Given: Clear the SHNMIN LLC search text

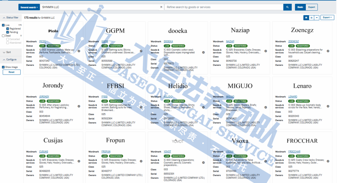Looking at the screenshot, I should 161,7.
